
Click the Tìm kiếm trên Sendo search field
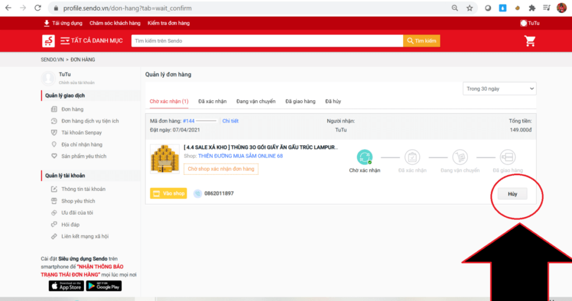click(267, 41)
